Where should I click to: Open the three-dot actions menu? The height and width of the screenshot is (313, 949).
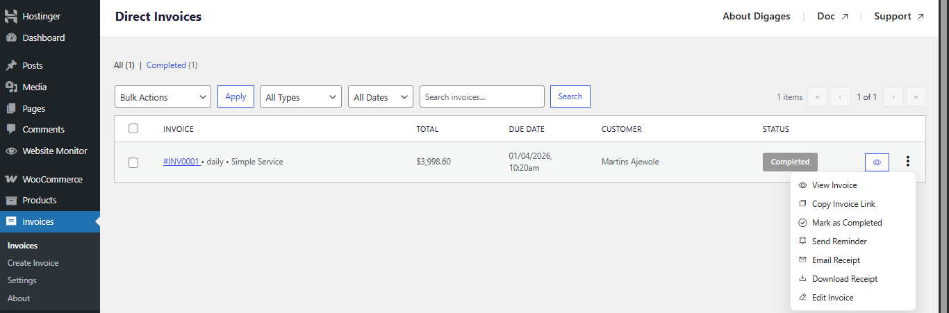tap(907, 162)
